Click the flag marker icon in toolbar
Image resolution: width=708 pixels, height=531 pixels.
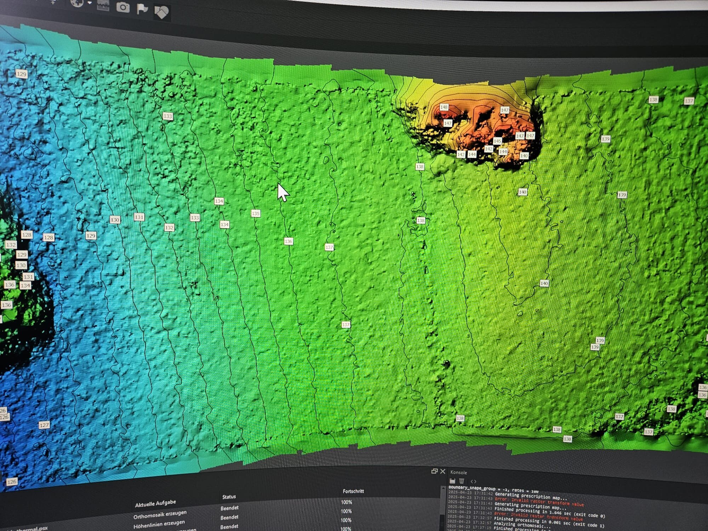142,9
